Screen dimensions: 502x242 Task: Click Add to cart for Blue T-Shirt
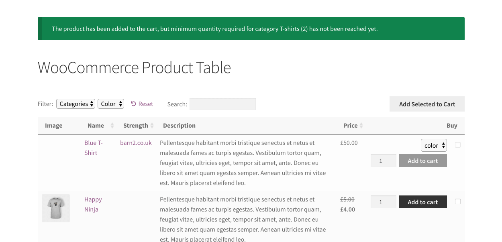point(422,161)
